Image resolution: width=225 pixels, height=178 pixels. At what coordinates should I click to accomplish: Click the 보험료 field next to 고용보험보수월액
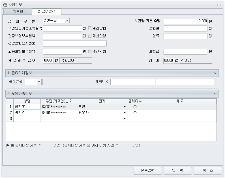[185, 52]
